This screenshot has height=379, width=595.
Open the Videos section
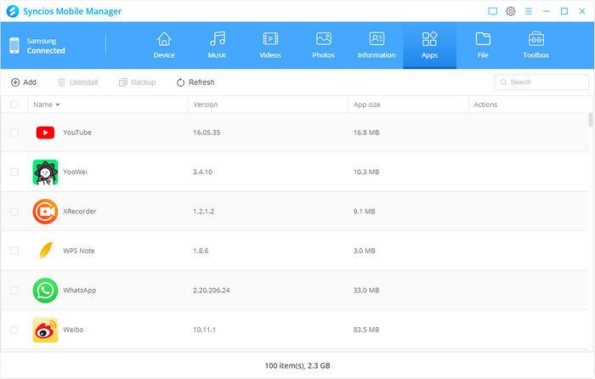(269, 40)
